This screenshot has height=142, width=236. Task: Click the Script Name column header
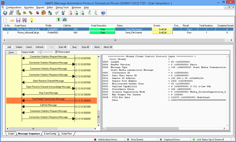(20, 26)
